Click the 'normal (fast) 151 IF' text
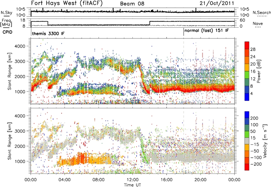This screenshot has width=271, height=187. pyautogui.click(x=207, y=31)
